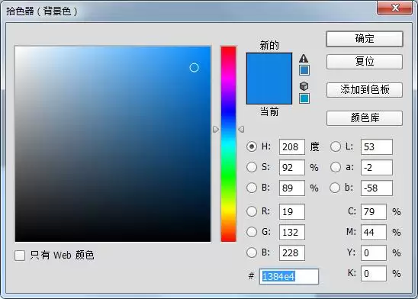This screenshot has height=299, width=418.
Task: Click the M magenta field showing 44
Action: (374, 232)
